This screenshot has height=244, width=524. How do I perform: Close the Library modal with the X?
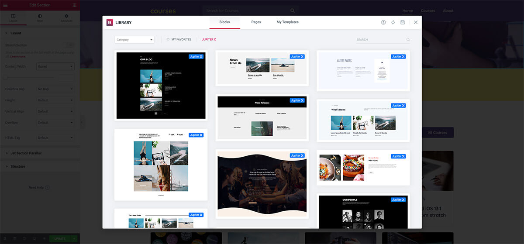tap(416, 22)
